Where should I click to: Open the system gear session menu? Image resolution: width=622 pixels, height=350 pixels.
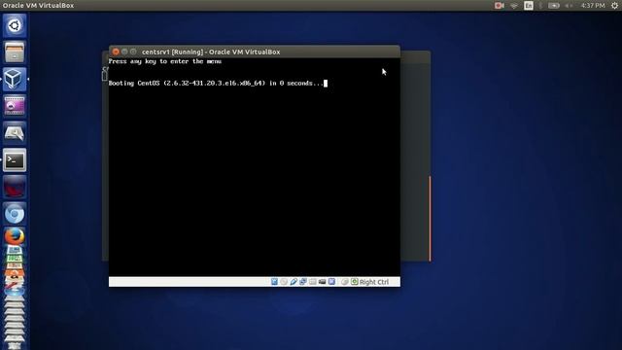[614, 6]
